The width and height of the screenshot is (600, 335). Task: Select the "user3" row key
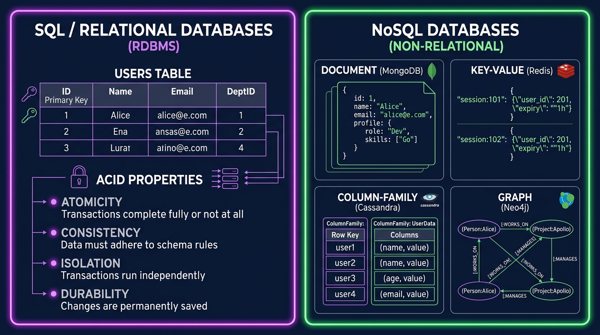coord(345,278)
